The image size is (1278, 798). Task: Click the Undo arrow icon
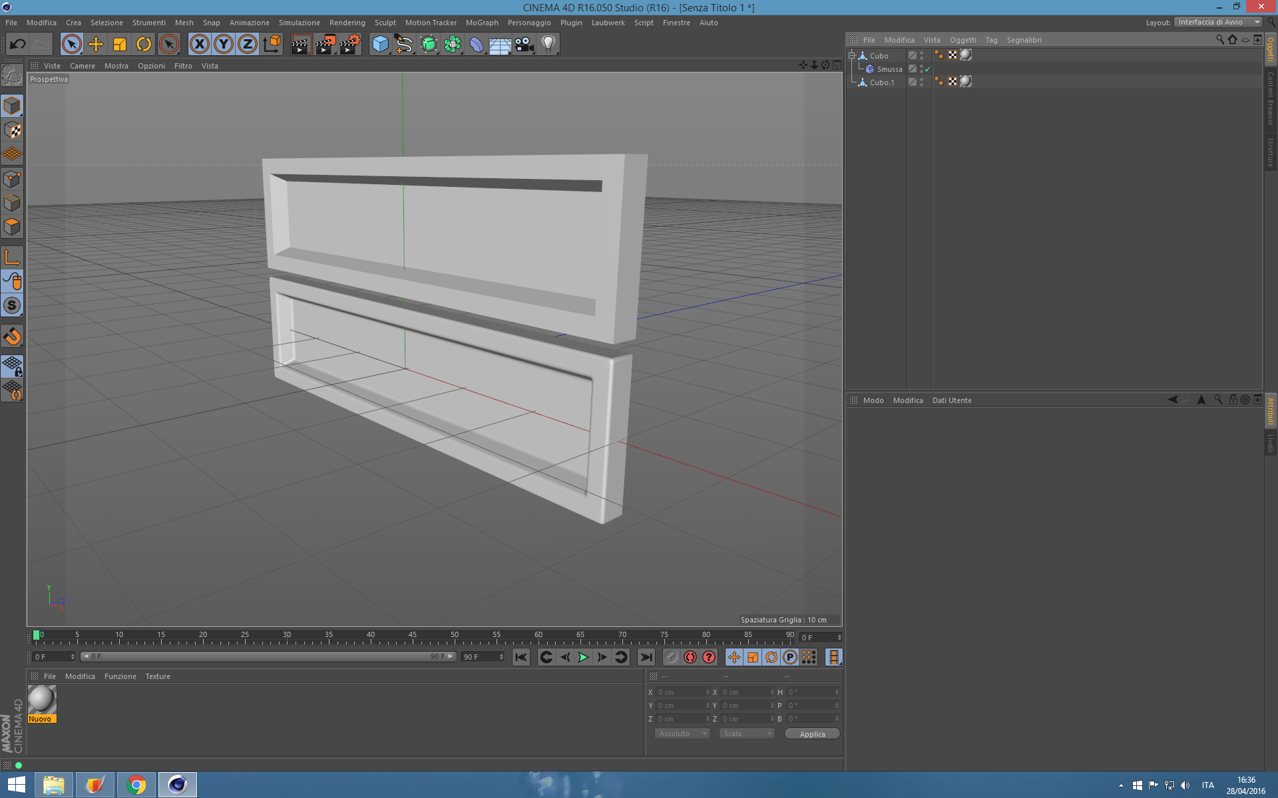click(x=18, y=45)
